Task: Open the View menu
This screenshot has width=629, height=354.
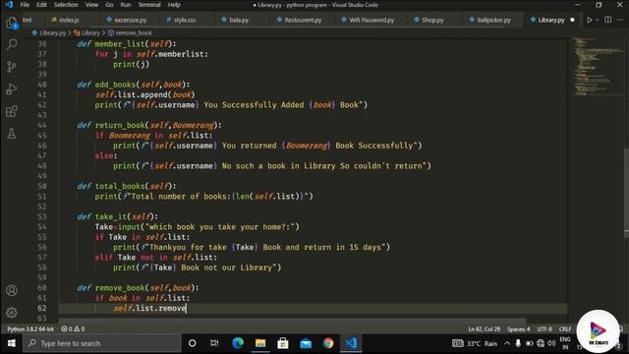Action: [91, 5]
